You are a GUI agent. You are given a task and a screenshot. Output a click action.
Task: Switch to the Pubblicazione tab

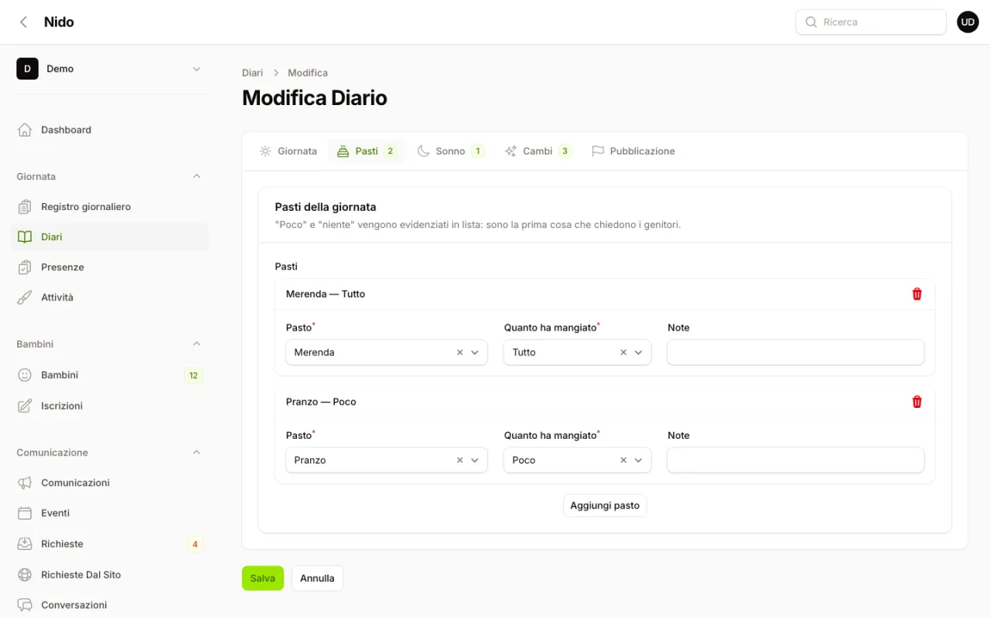[x=633, y=151]
